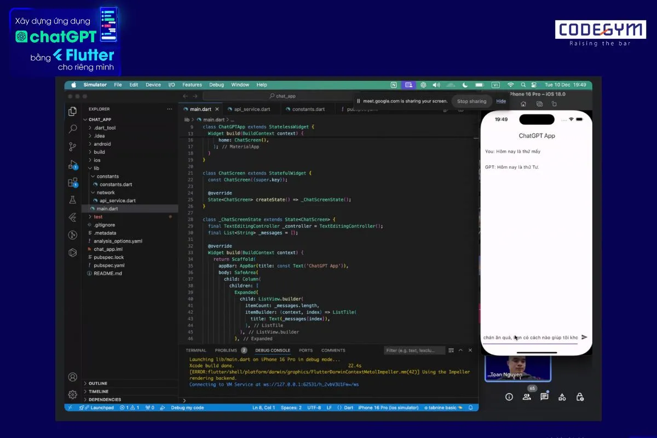Toggle Do Not Disturb moon icon in menu bar
This screenshot has width=657, height=438.
pos(466,85)
